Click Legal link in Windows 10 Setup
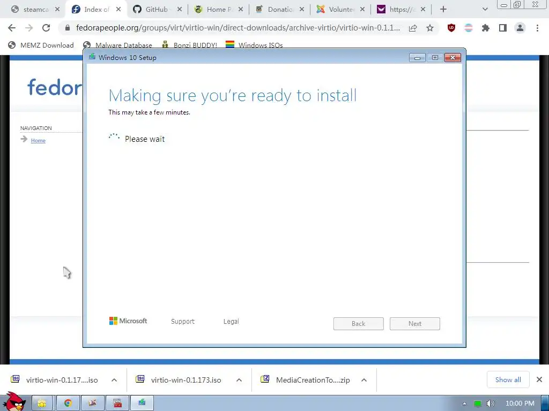 (x=231, y=322)
